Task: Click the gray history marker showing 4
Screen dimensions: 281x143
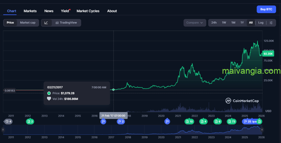Action: 8,122
